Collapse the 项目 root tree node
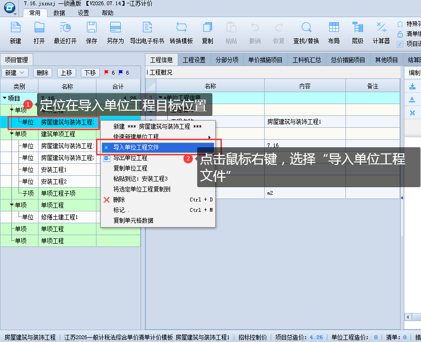The width and height of the screenshot is (421, 342). [5, 98]
